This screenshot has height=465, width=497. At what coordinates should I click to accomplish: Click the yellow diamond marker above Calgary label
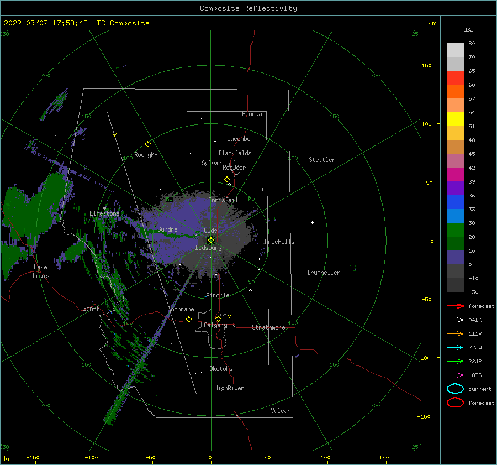coord(218,318)
